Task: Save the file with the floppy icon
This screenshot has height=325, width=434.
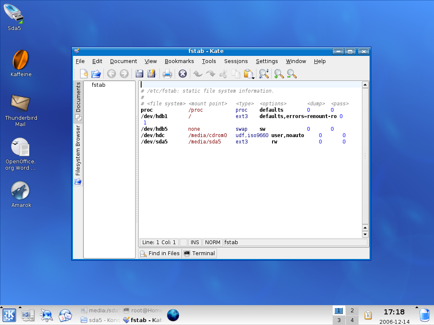Action: pos(139,74)
